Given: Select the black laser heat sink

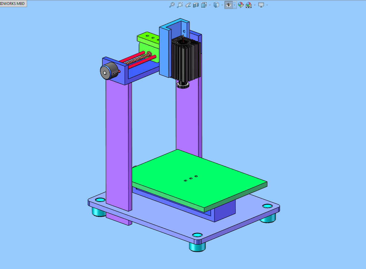Looking at the screenshot, I should [x=186, y=61].
